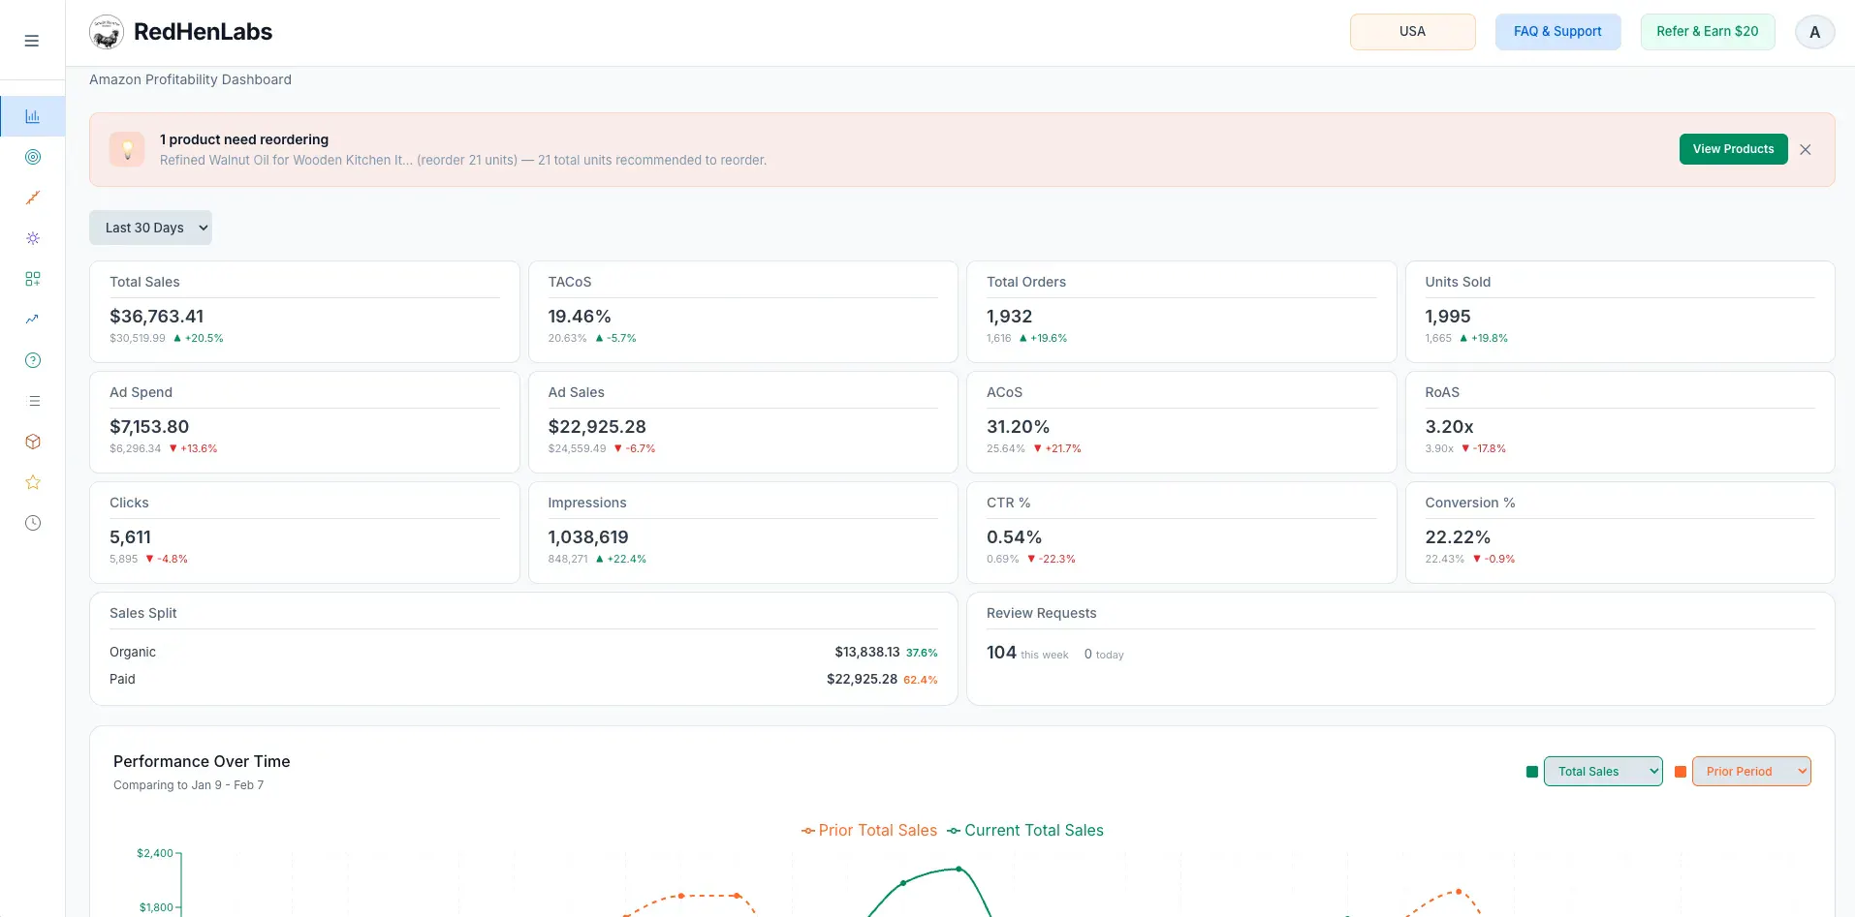The image size is (1855, 917).
Task: Open the bar chart dashboard sidebar icon
Action: [33, 116]
